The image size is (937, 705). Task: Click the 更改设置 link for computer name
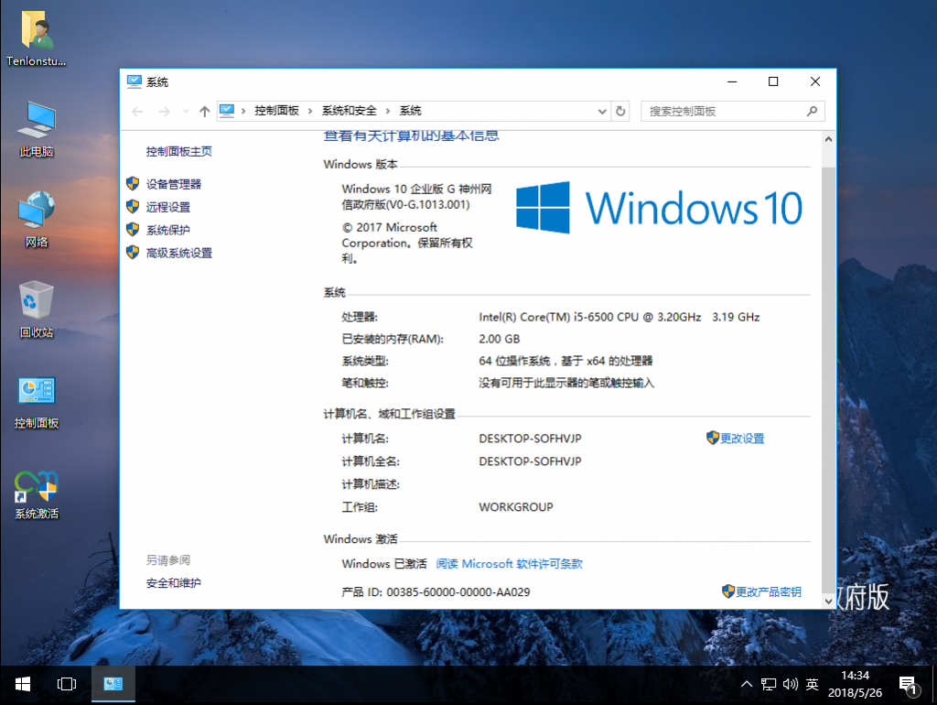pos(743,438)
